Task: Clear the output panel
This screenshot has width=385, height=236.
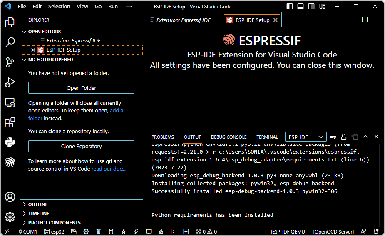Action: pyautogui.click(x=333, y=137)
